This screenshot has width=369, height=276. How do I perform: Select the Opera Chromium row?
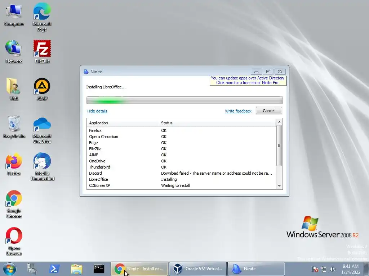tap(181, 137)
